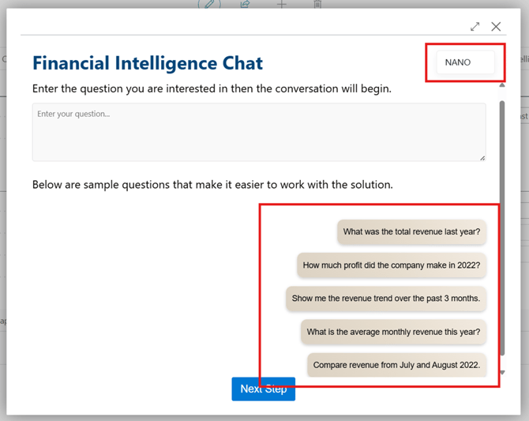Click the pencil edit icon behind the dialog

pyautogui.click(x=209, y=4)
